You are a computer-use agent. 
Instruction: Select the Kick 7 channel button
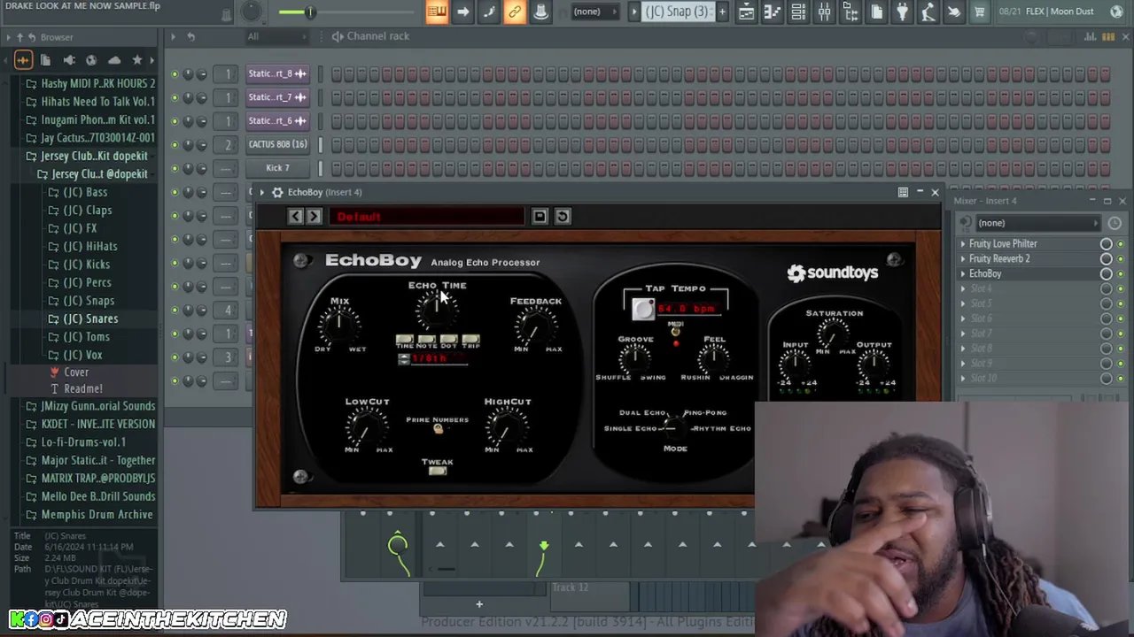[x=278, y=168]
